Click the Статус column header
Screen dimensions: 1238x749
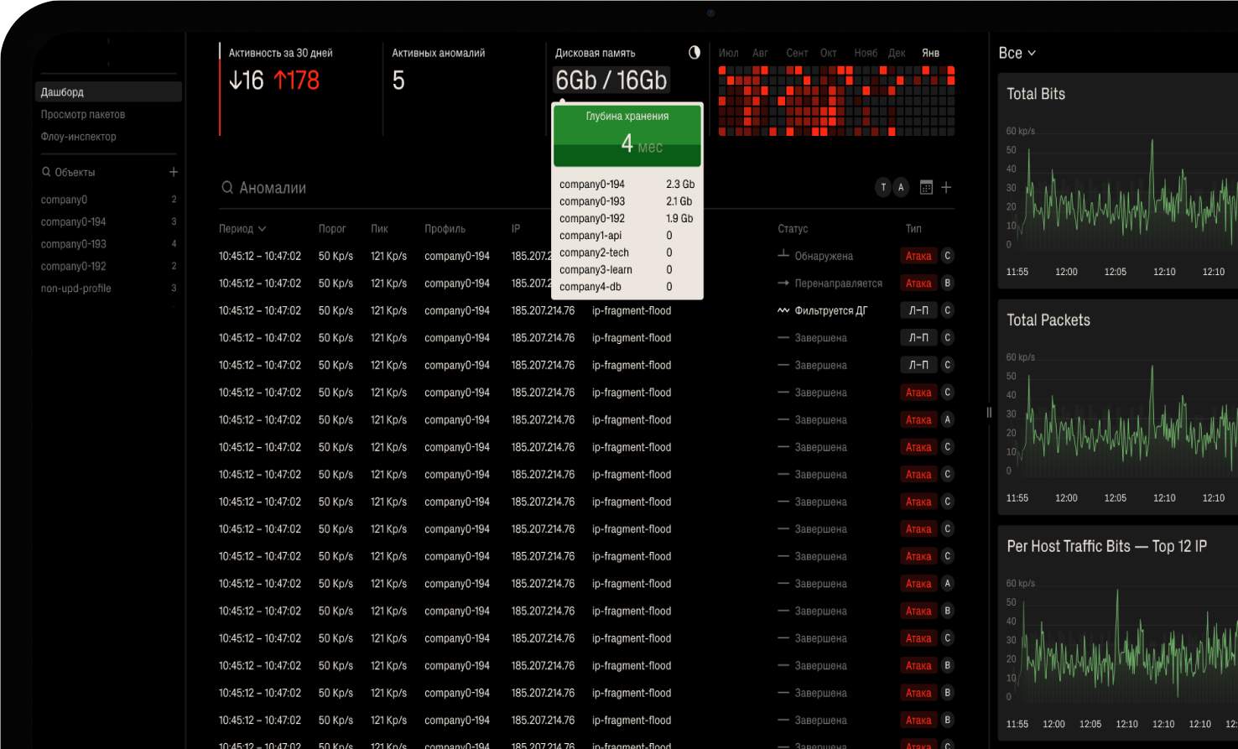[x=793, y=229]
